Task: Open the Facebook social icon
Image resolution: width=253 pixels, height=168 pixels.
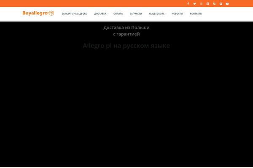Action: point(188,4)
